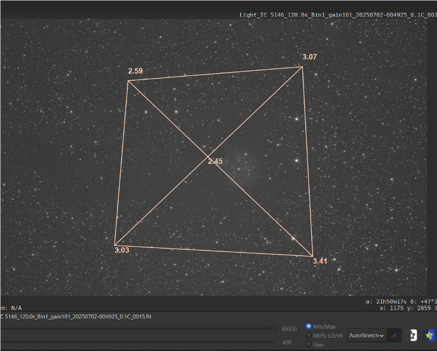Viewport: 437px width, 351px height.
Task: Toggle the RGB channel link chain icon
Action: (x=394, y=335)
